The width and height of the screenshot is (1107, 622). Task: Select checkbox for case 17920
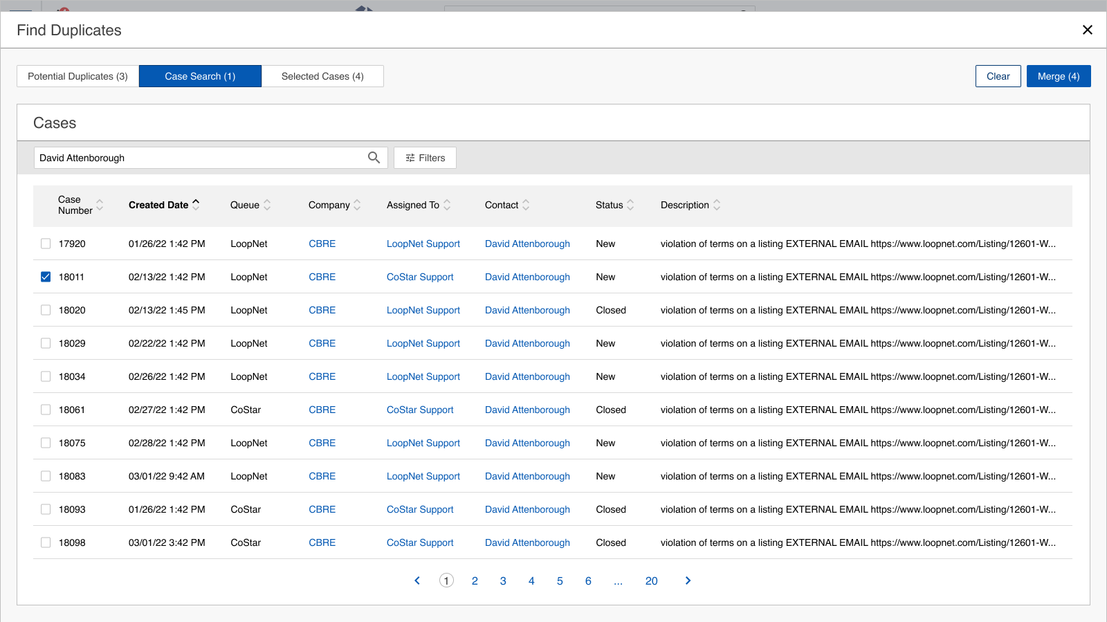pos(46,244)
